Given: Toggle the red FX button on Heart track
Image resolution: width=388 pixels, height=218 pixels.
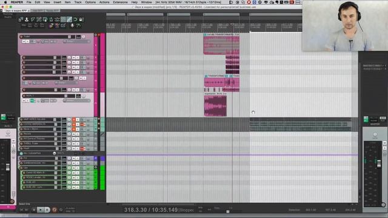Looking at the screenshot, I should [82, 148].
